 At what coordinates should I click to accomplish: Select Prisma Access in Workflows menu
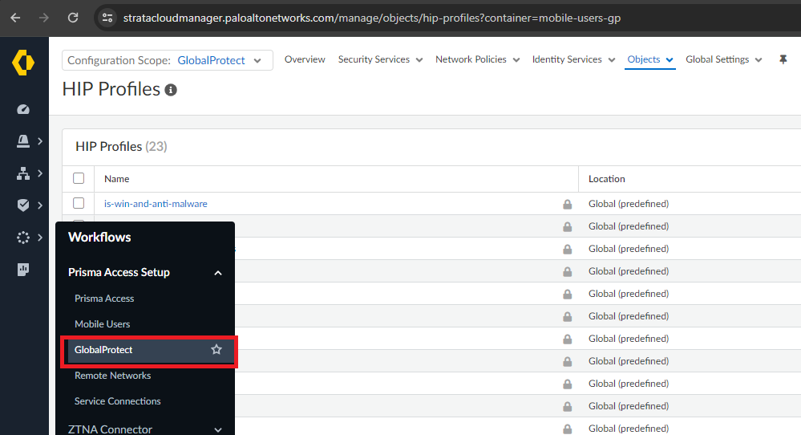[104, 299]
